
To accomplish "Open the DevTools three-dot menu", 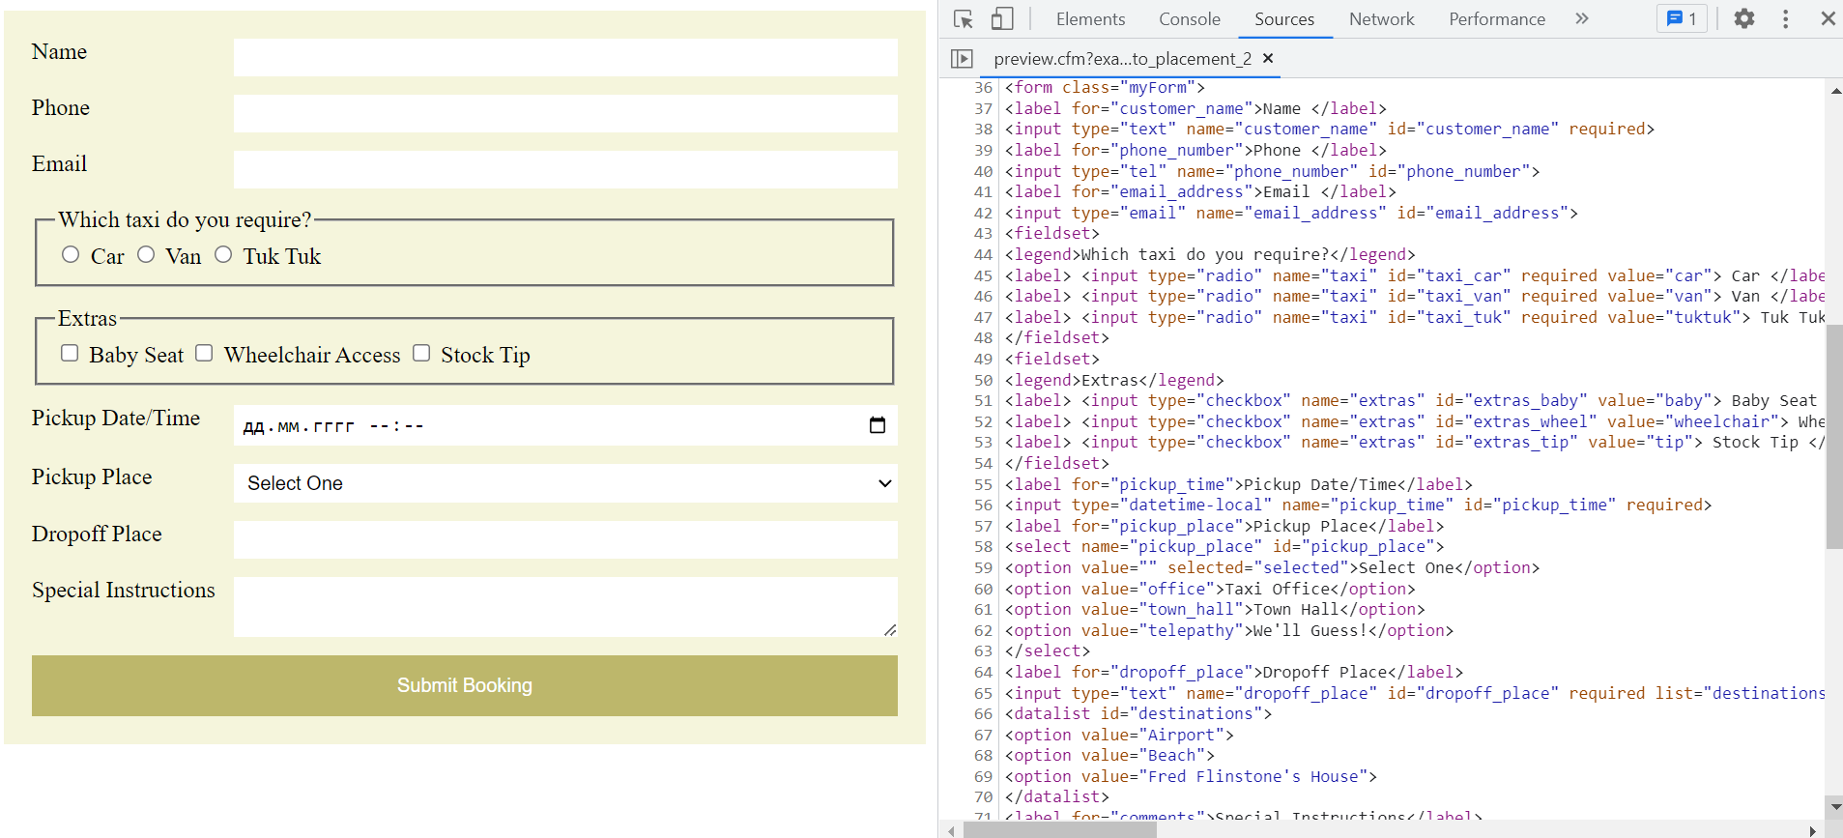I will pos(1785,19).
